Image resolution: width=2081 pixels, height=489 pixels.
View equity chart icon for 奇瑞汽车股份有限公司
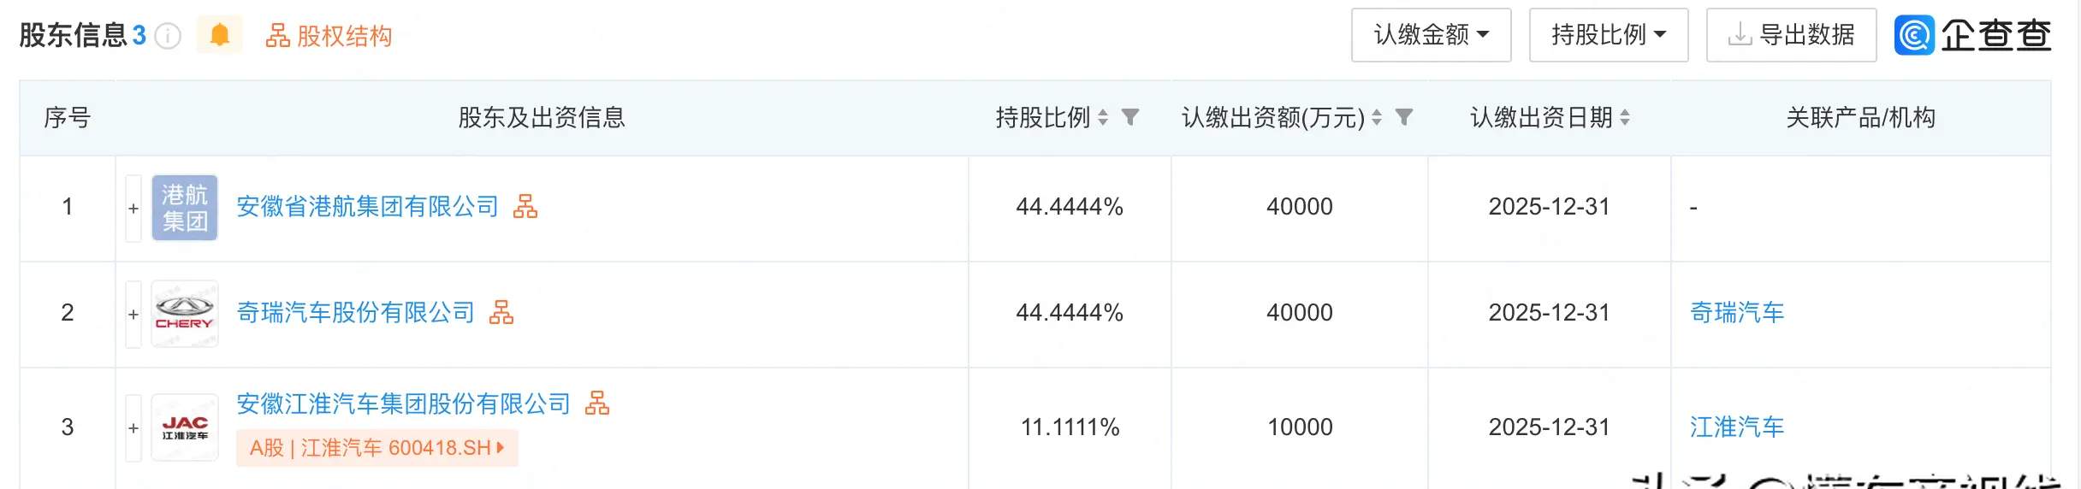point(501,312)
